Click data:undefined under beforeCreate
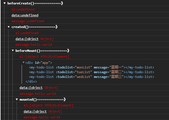Screen dimensions: 169x120 [x=25, y=15]
